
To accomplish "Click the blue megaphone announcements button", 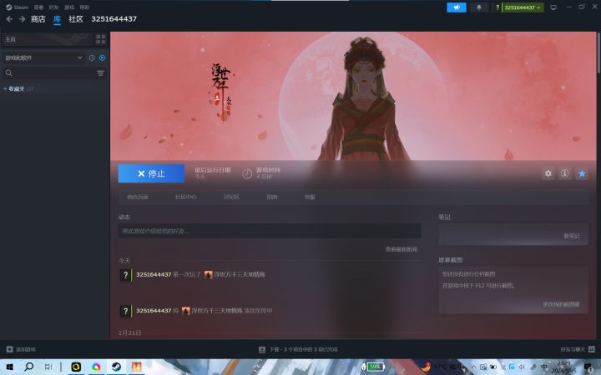I will pyautogui.click(x=457, y=7).
